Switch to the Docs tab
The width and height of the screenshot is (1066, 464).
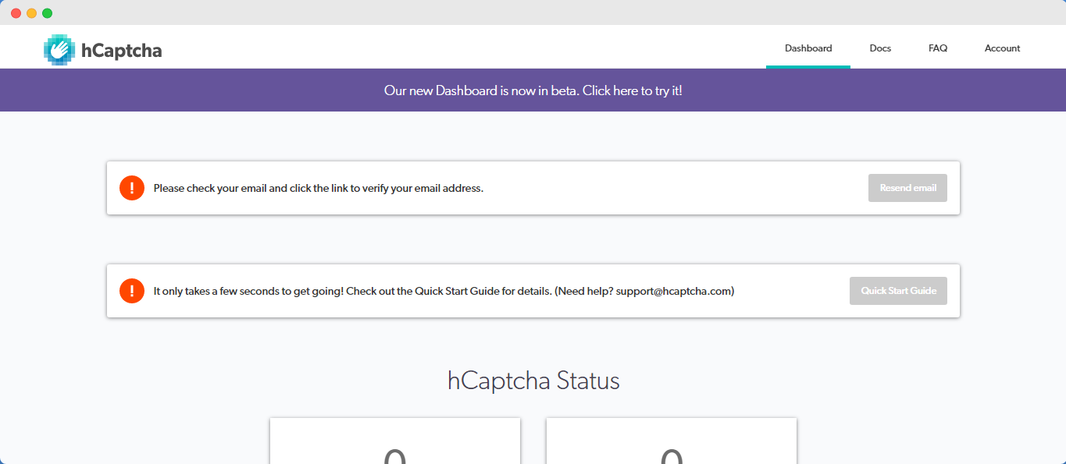[880, 48]
